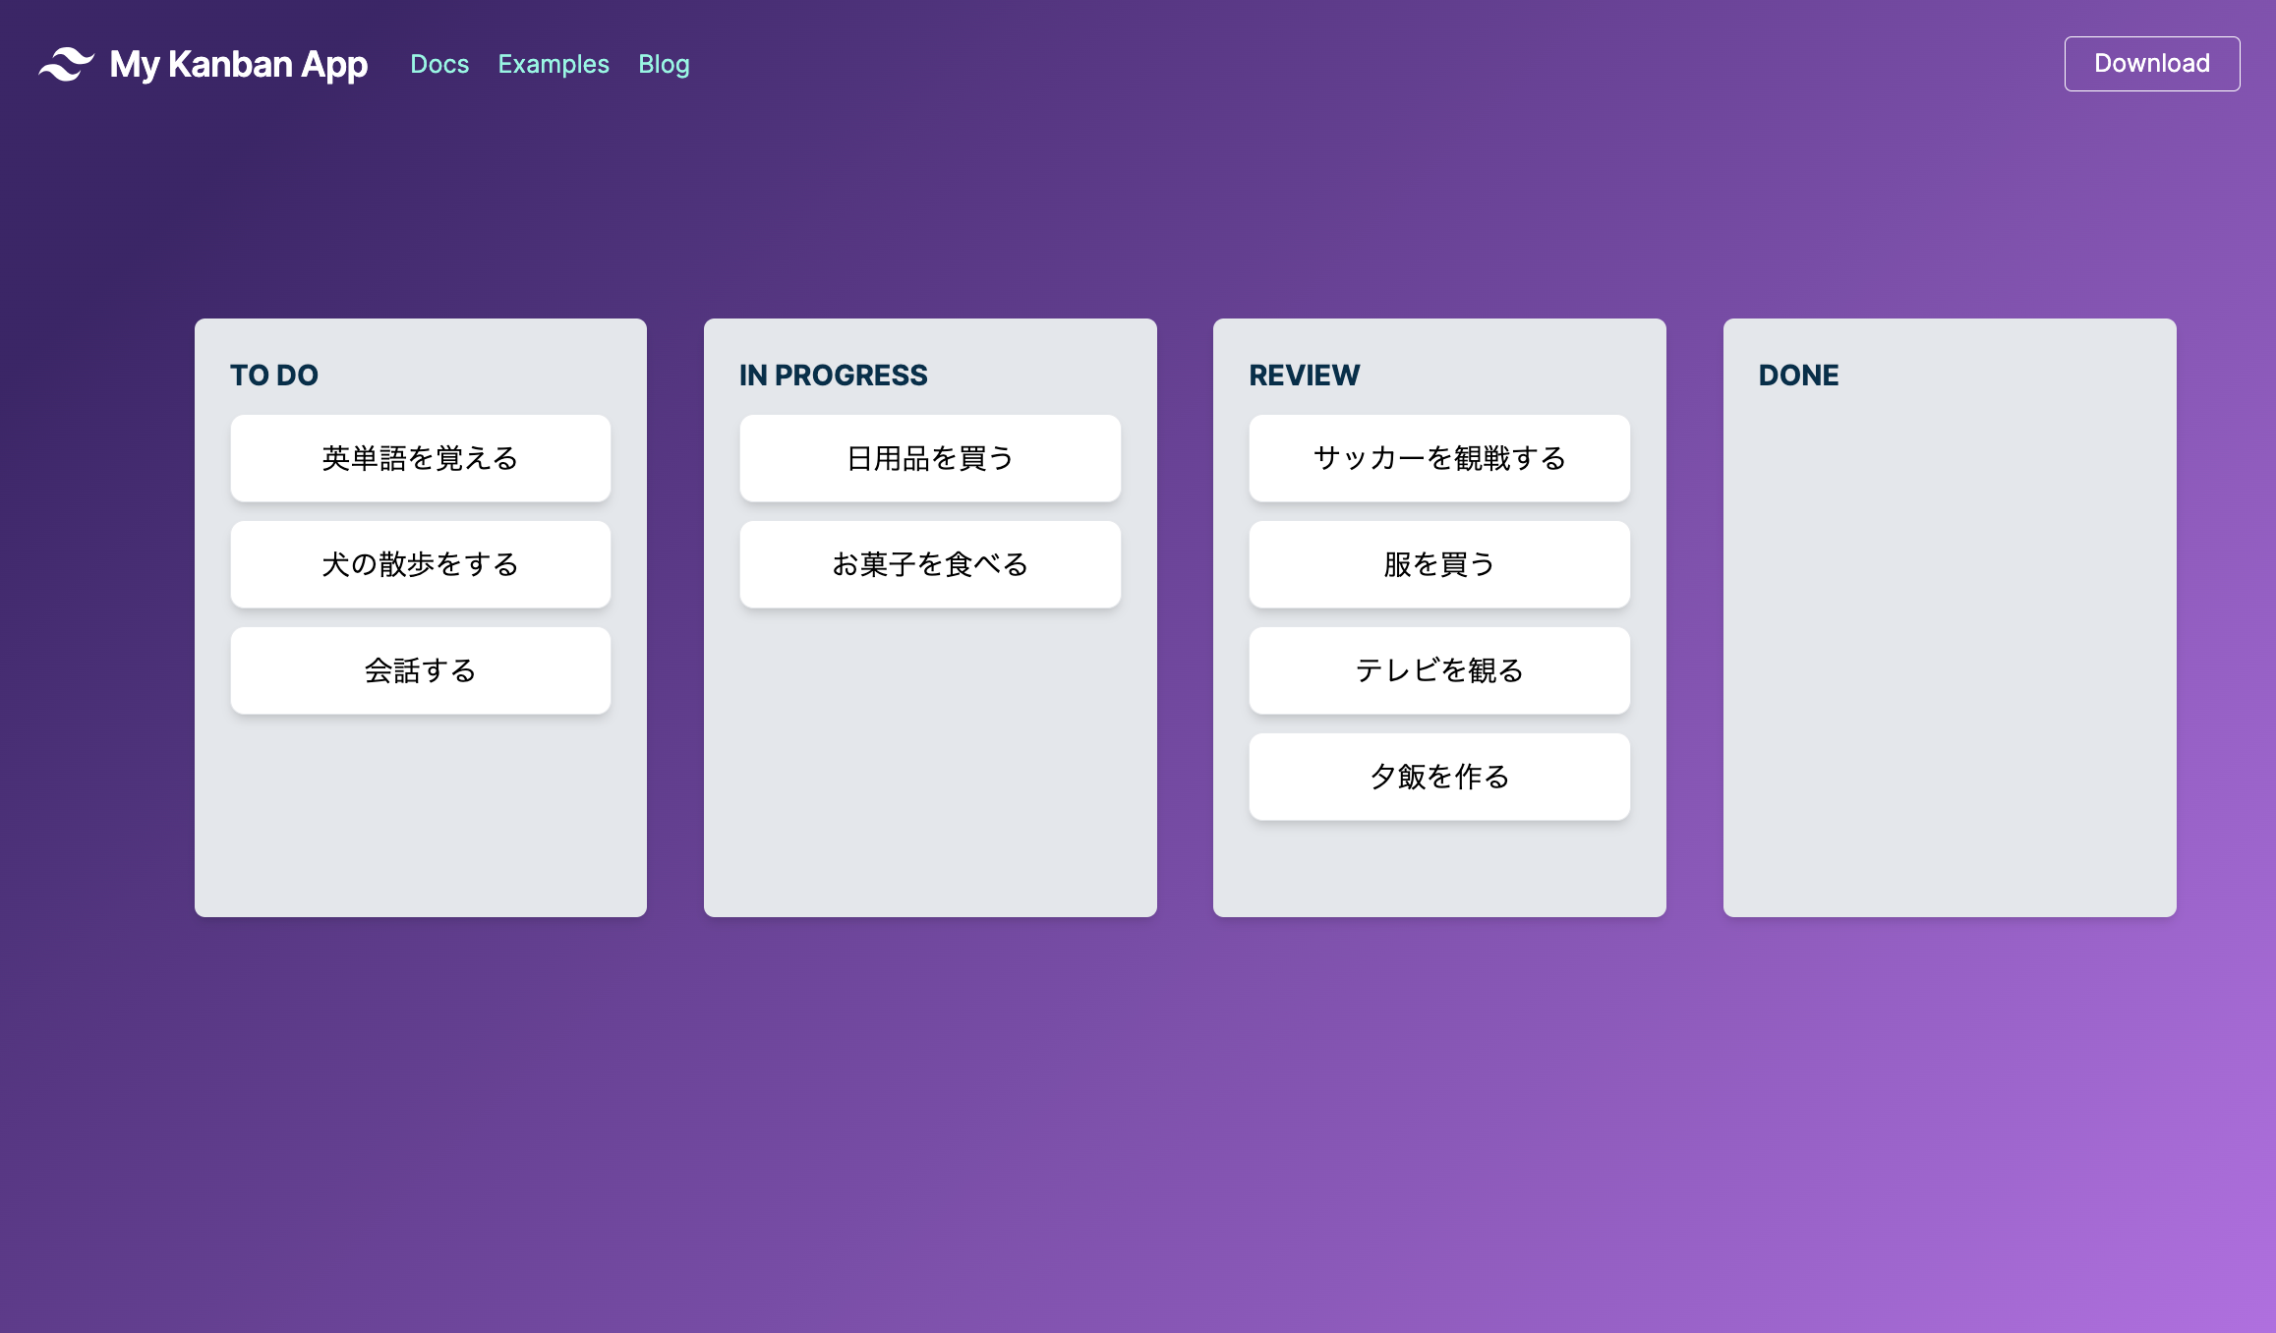The image size is (2276, 1333).
Task: Select the 会話する card
Action: tap(421, 670)
